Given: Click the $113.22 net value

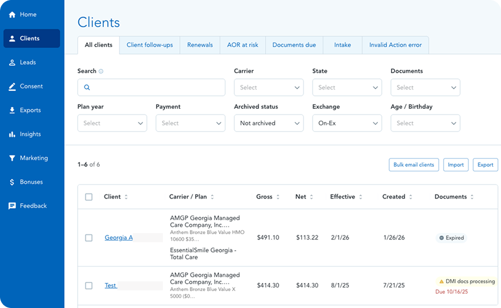Looking at the screenshot, I should click(x=307, y=238).
